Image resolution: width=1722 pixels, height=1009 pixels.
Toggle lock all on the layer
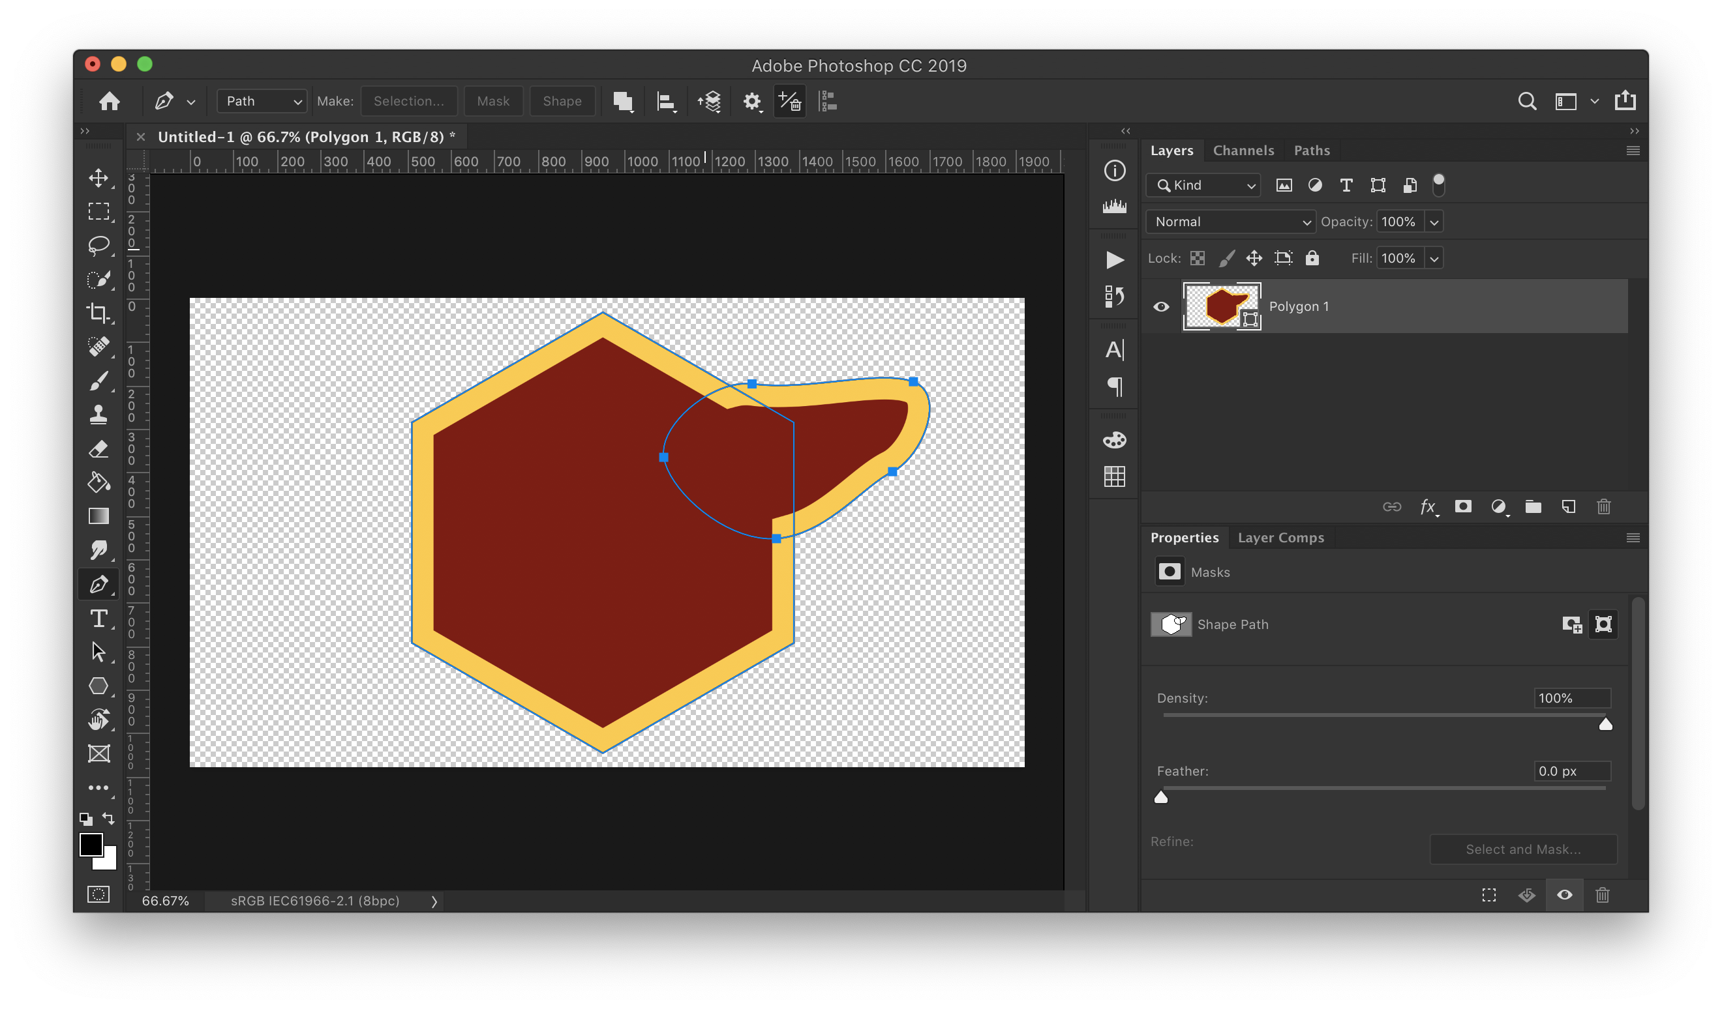(1312, 258)
